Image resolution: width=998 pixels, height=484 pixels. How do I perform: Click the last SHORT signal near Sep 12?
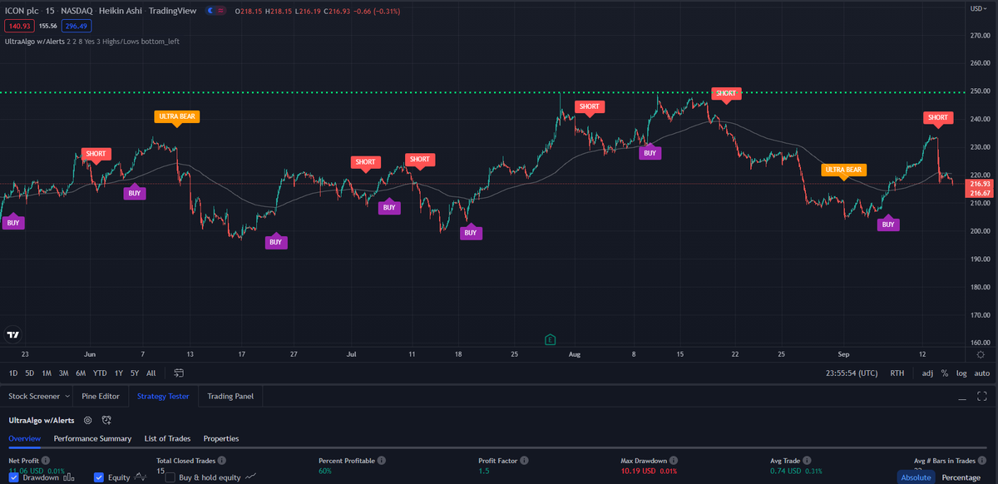[x=938, y=119]
